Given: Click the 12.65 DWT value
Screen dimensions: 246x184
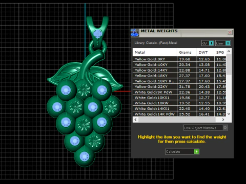Looking at the screenshot, I should point(204,59).
